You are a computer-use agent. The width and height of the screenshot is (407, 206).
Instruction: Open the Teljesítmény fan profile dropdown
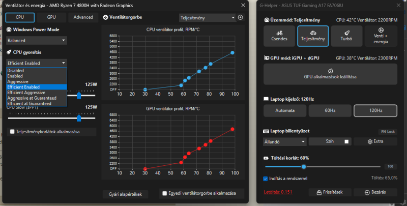pos(207,18)
